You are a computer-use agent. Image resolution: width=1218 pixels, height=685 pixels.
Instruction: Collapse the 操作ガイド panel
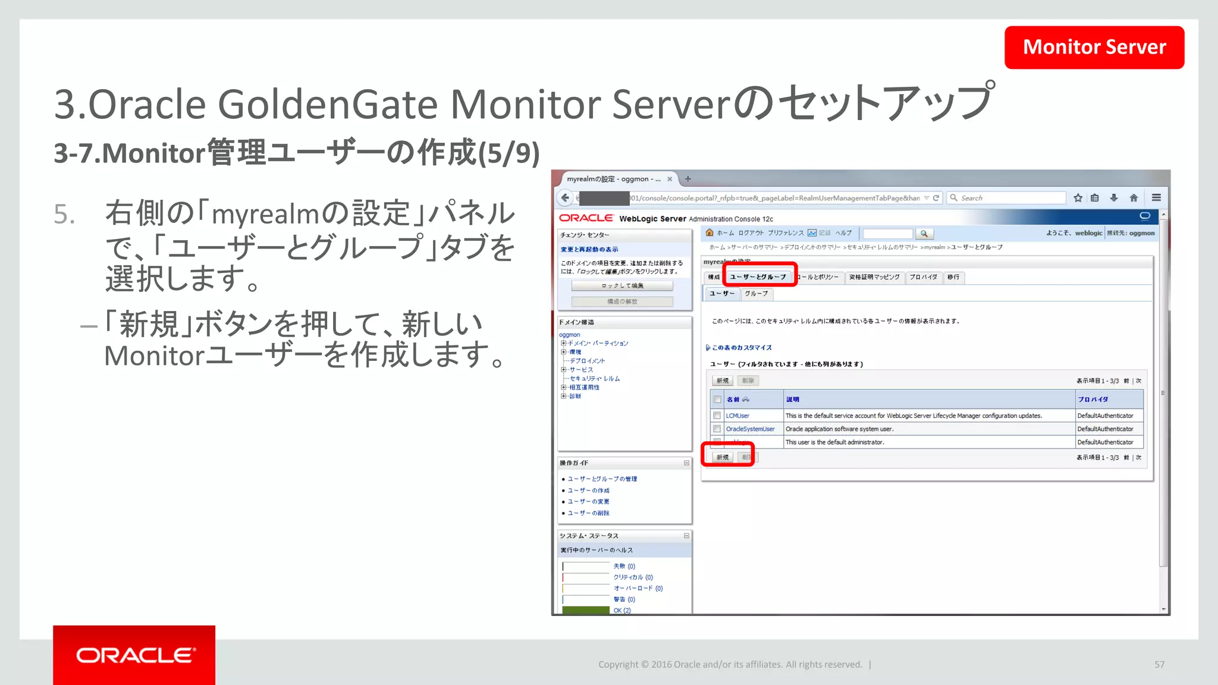pos(686,463)
